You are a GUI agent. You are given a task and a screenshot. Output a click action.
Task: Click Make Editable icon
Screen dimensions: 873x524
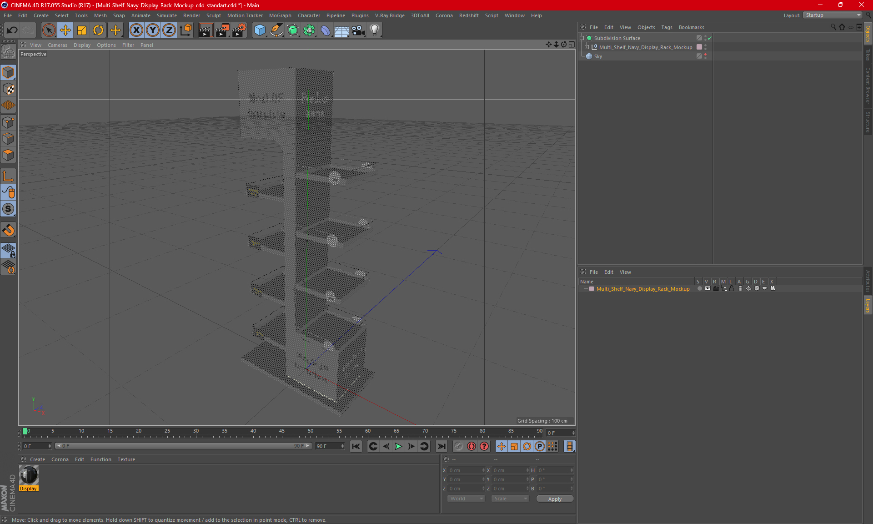point(8,52)
